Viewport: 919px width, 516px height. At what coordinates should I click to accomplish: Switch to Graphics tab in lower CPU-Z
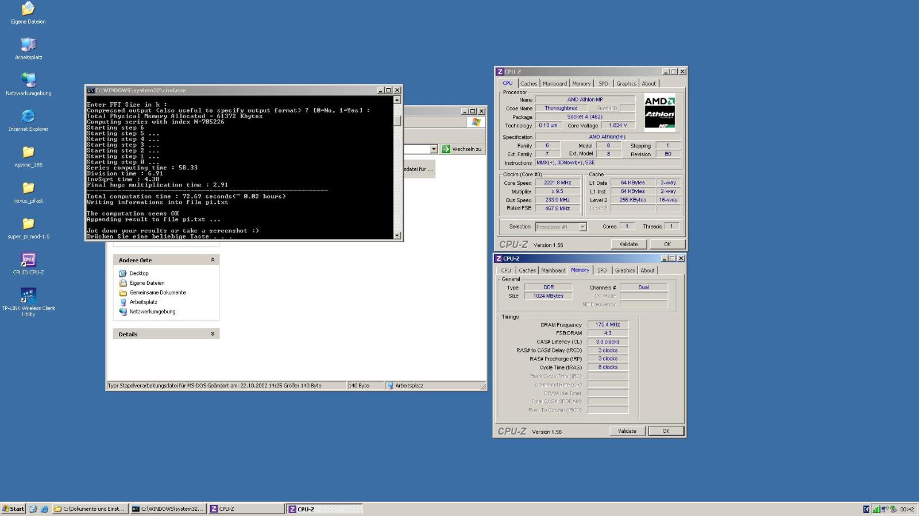(625, 270)
